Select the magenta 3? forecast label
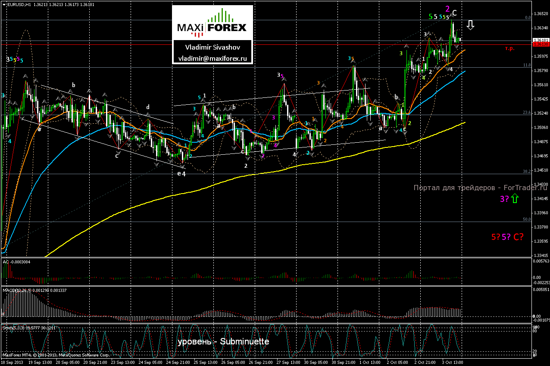Viewport: 550px width, 366px height. (504, 199)
